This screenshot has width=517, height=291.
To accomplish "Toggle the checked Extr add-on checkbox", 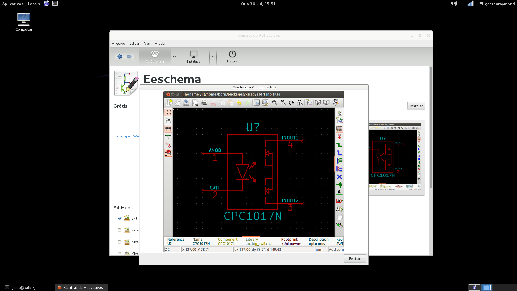I will pyautogui.click(x=120, y=218).
